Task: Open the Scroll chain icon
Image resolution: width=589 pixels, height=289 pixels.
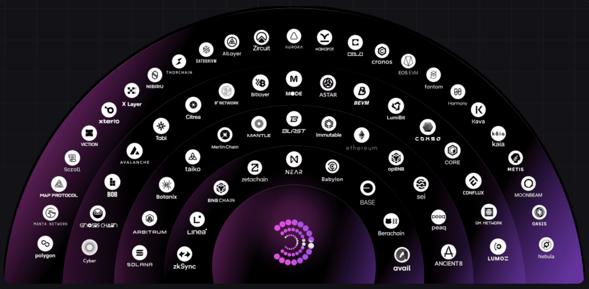Action: coord(72,158)
